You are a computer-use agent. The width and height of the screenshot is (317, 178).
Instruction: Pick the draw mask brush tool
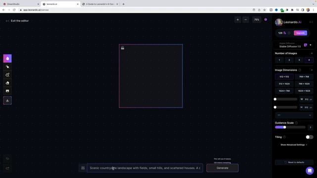[x=7, y=75]
